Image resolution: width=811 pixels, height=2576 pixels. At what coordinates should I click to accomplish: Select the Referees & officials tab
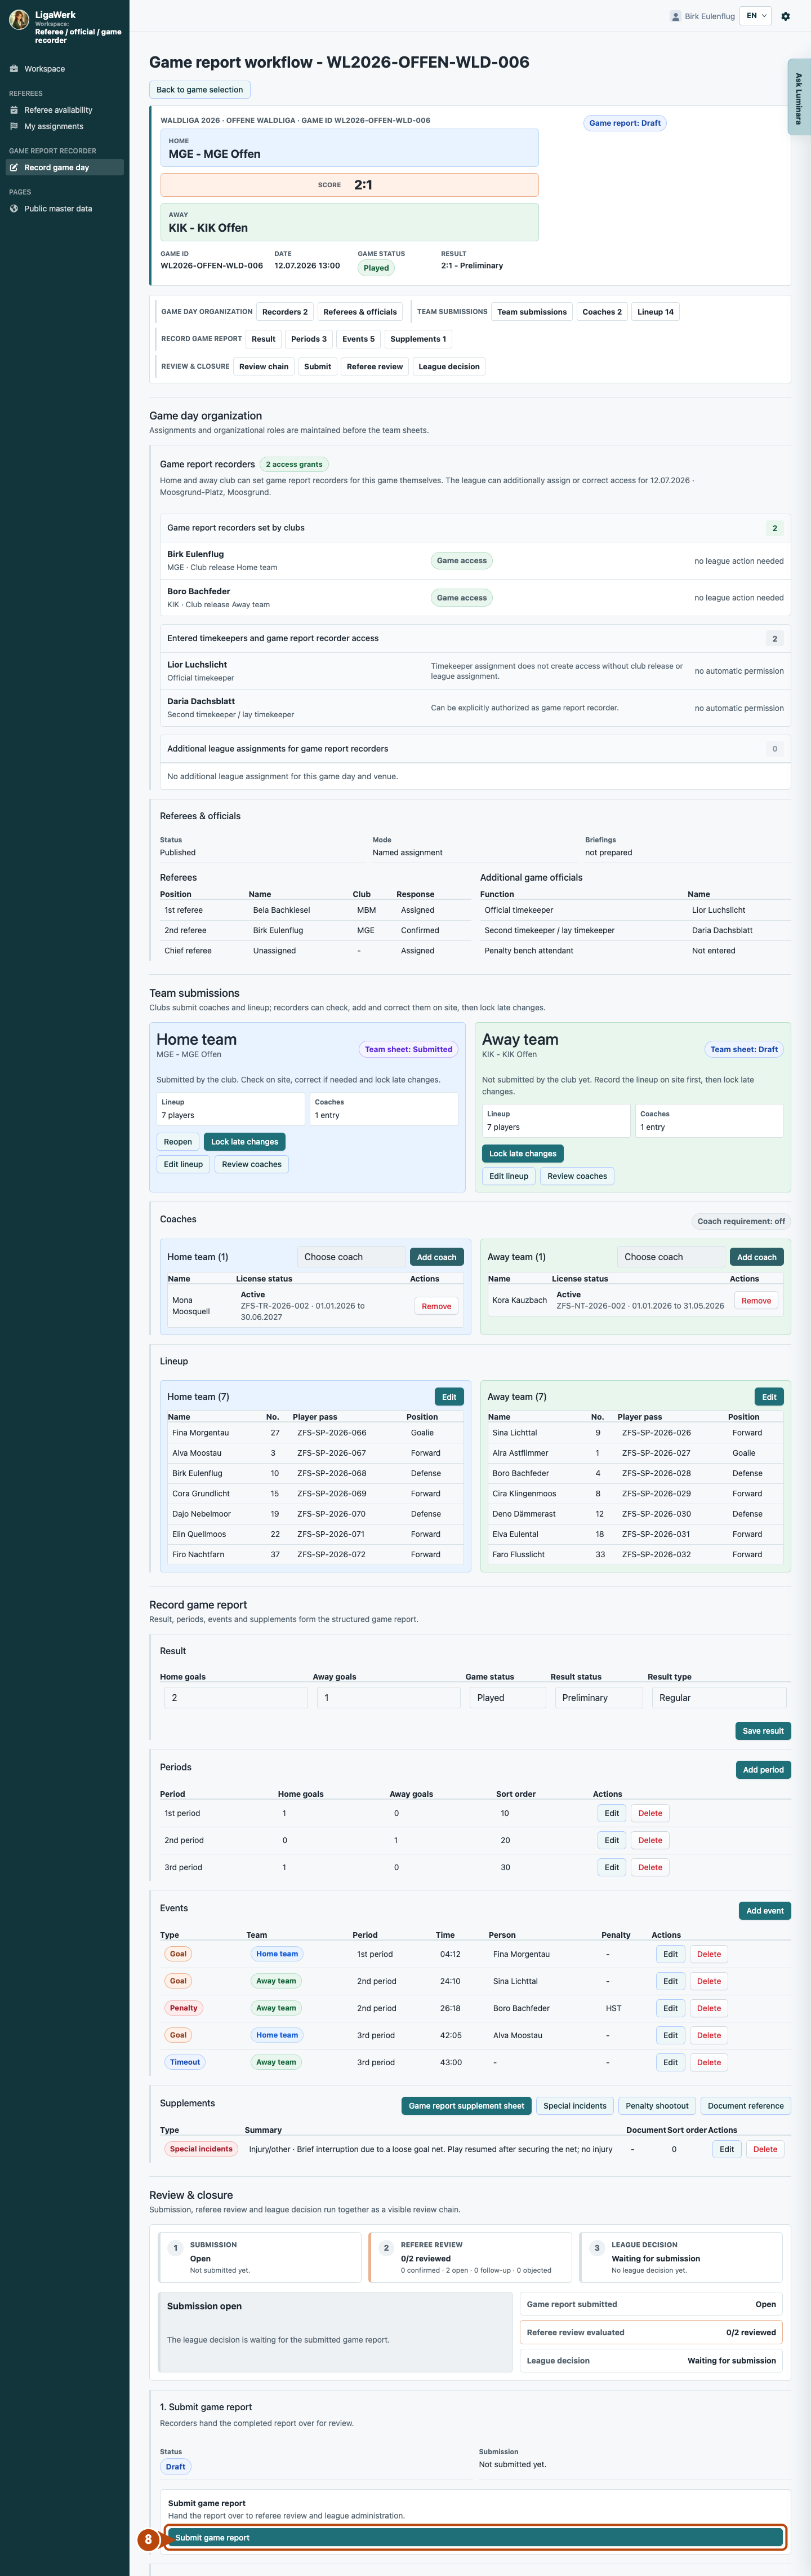360,312
